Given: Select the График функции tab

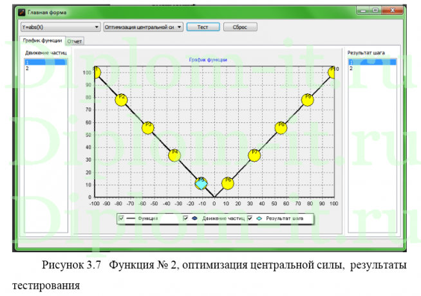Looking at the screenshot, I should [x=42, y=40].
